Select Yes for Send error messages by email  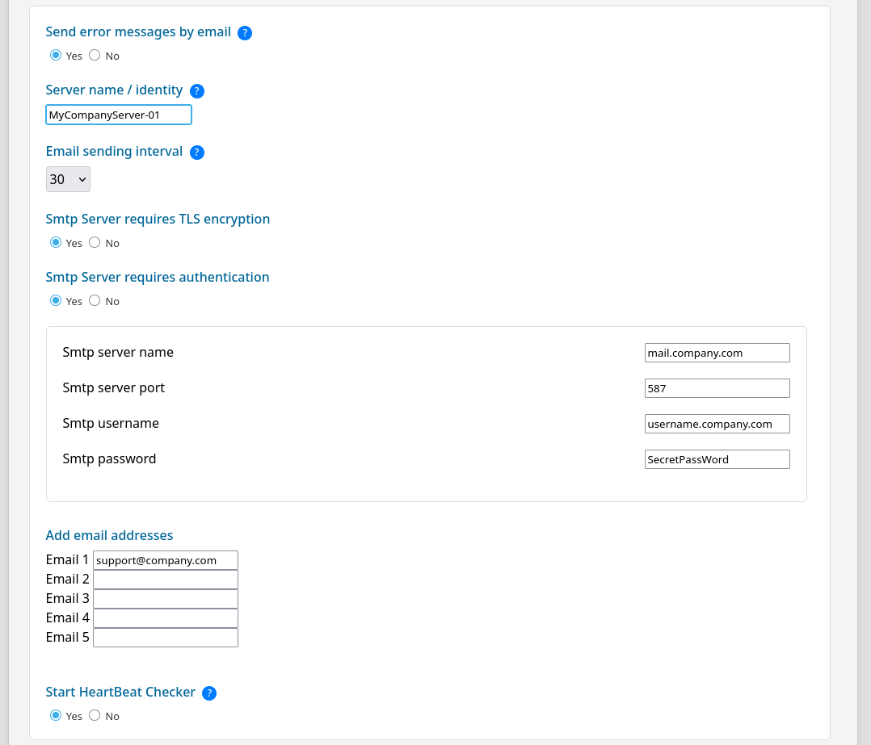pos(56,55)
